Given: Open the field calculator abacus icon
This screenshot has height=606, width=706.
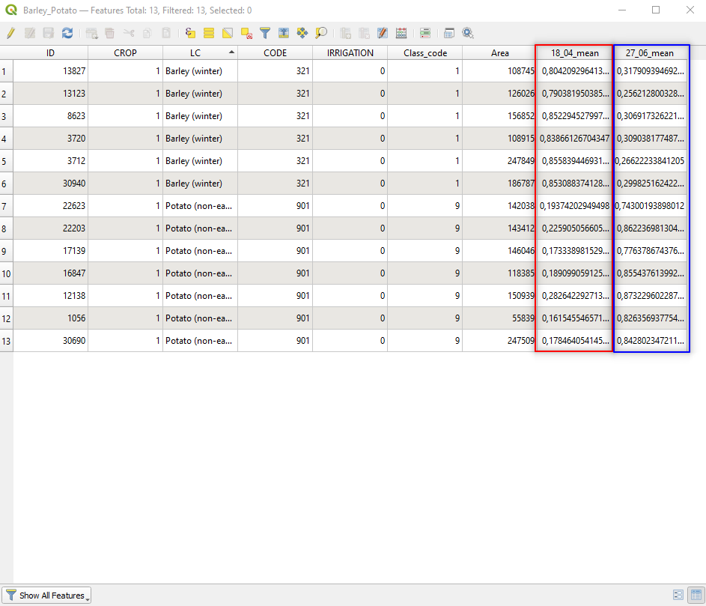Looking at the screenshot, I should [401, 33].
